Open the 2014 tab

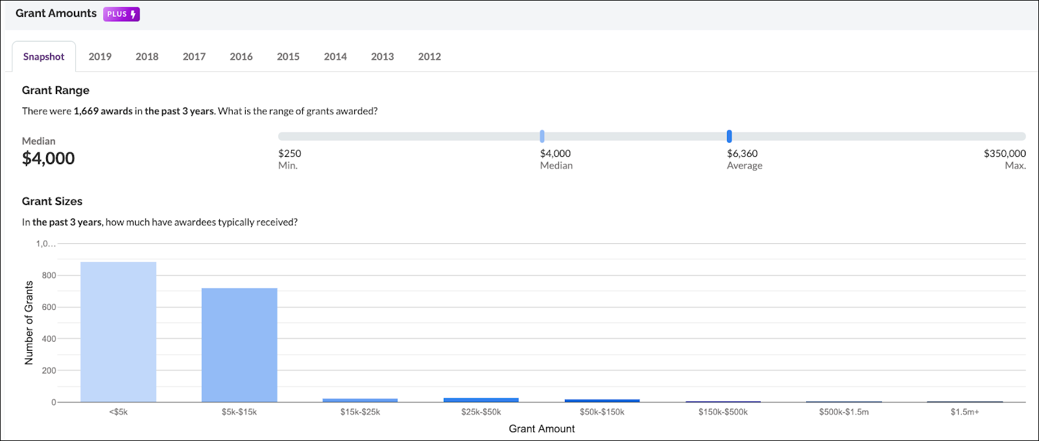pyautogui.click(x=335, y=56)
